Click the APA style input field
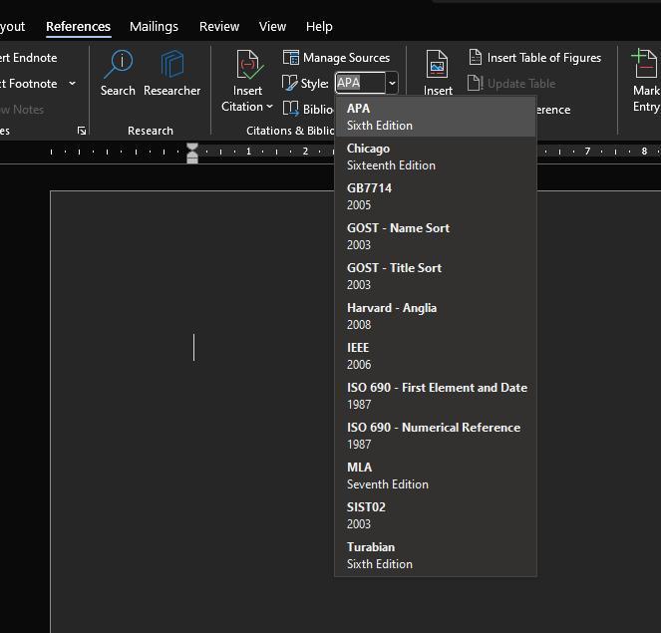The width and height of the screenshot is (661, 633). point(360,83)
